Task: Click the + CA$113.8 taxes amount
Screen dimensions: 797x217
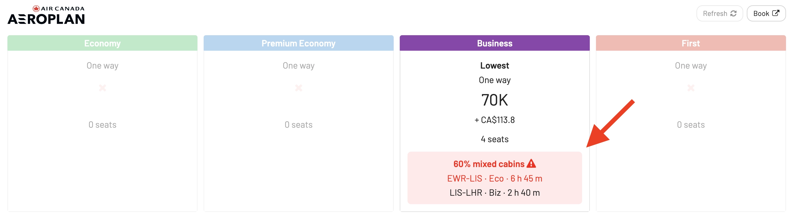Action: point(495,120)
